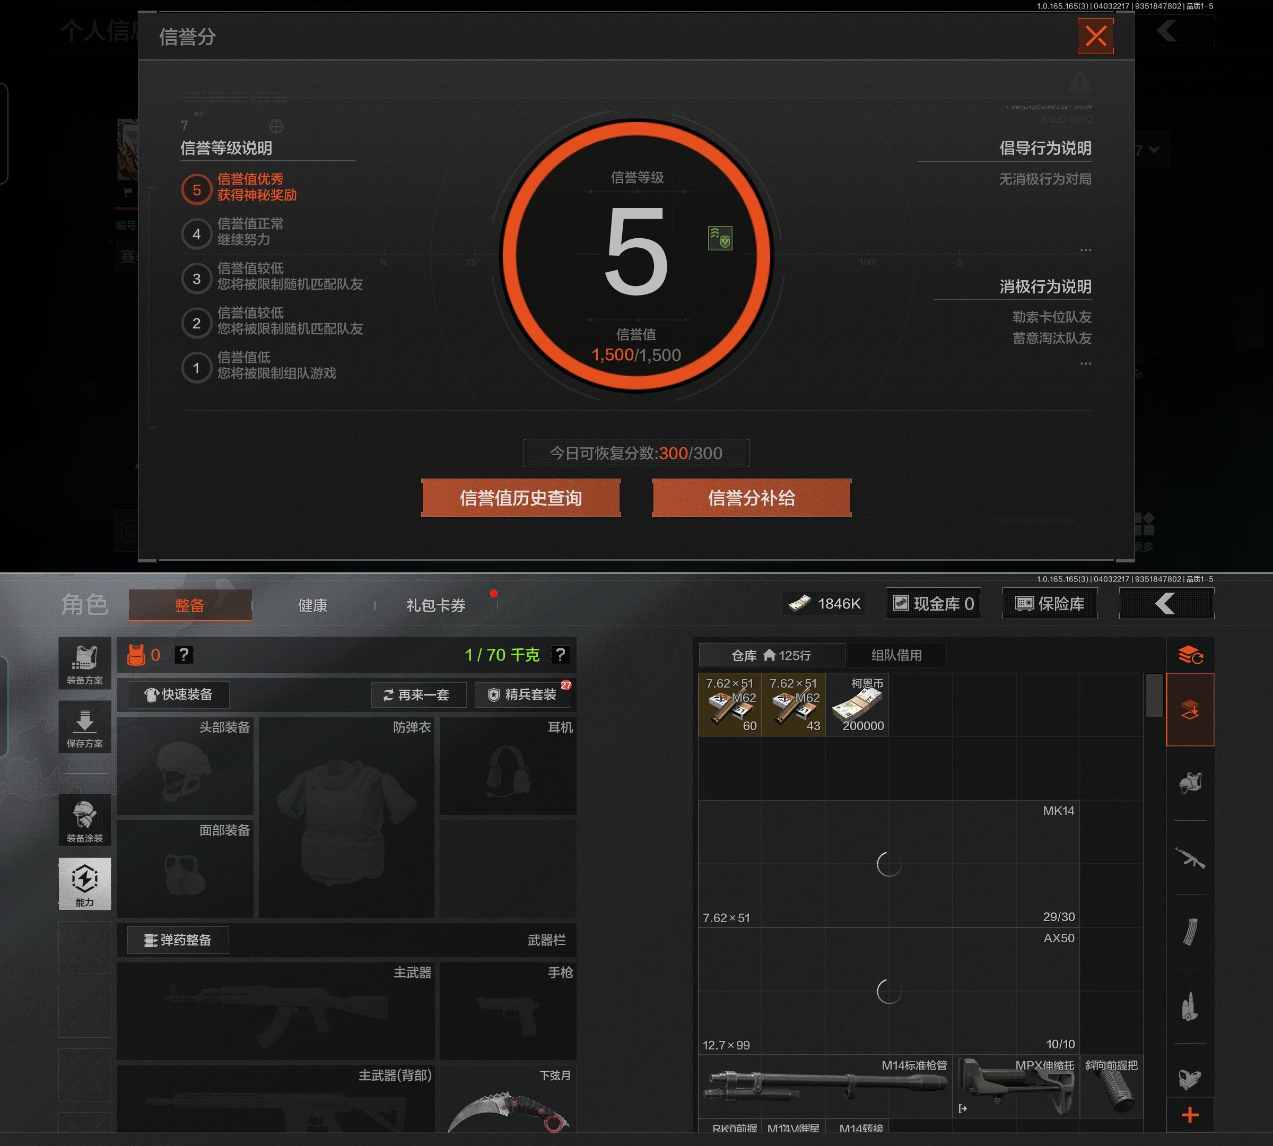1273x1146 pixels.
Task: Filter warehouse by weapons rifle icon
Action: tap(1190, 857)
